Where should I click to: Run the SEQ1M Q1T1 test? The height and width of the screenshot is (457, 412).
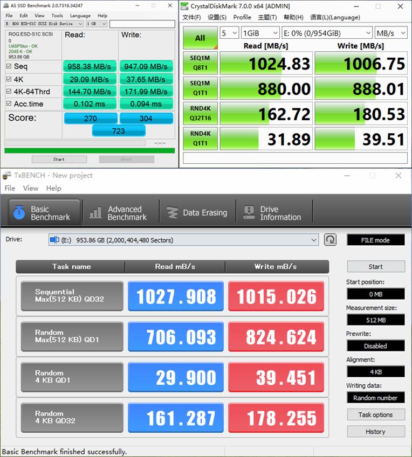(x=200, y=88)
